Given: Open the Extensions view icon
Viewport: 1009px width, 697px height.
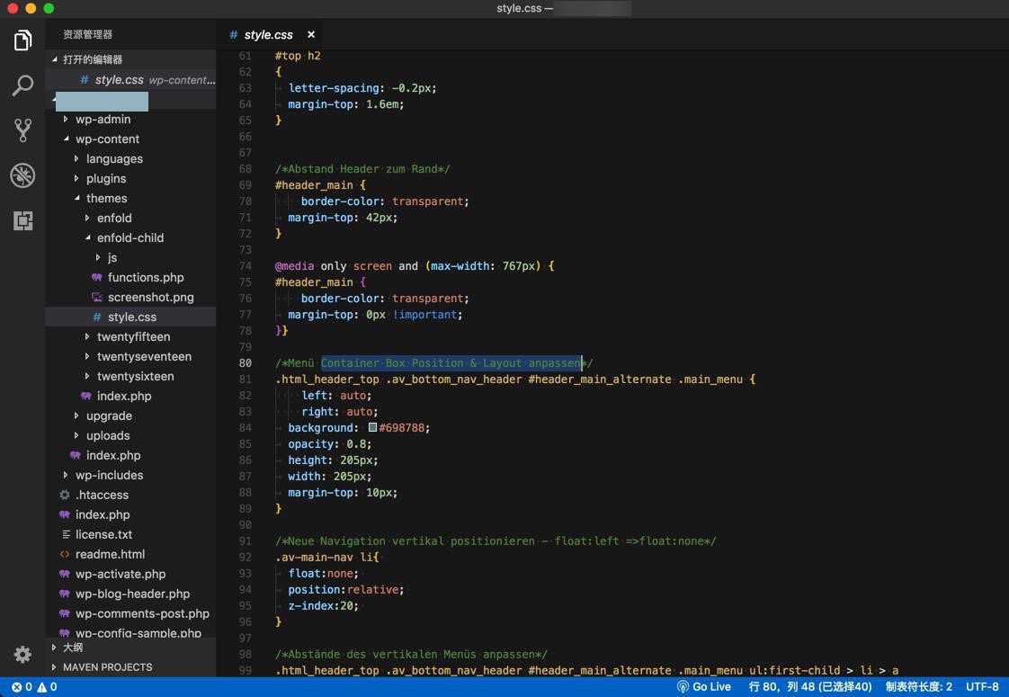Looking at the screenshot, I should (x=22, y=220).
